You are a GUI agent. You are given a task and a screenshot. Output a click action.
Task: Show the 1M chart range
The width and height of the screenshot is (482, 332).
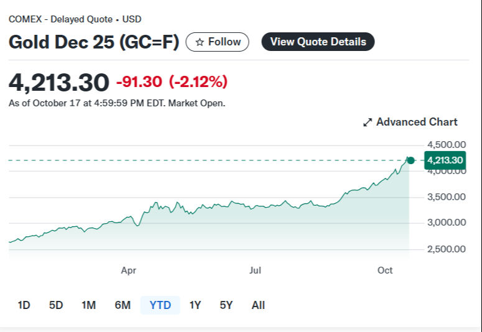pos(88,305)
